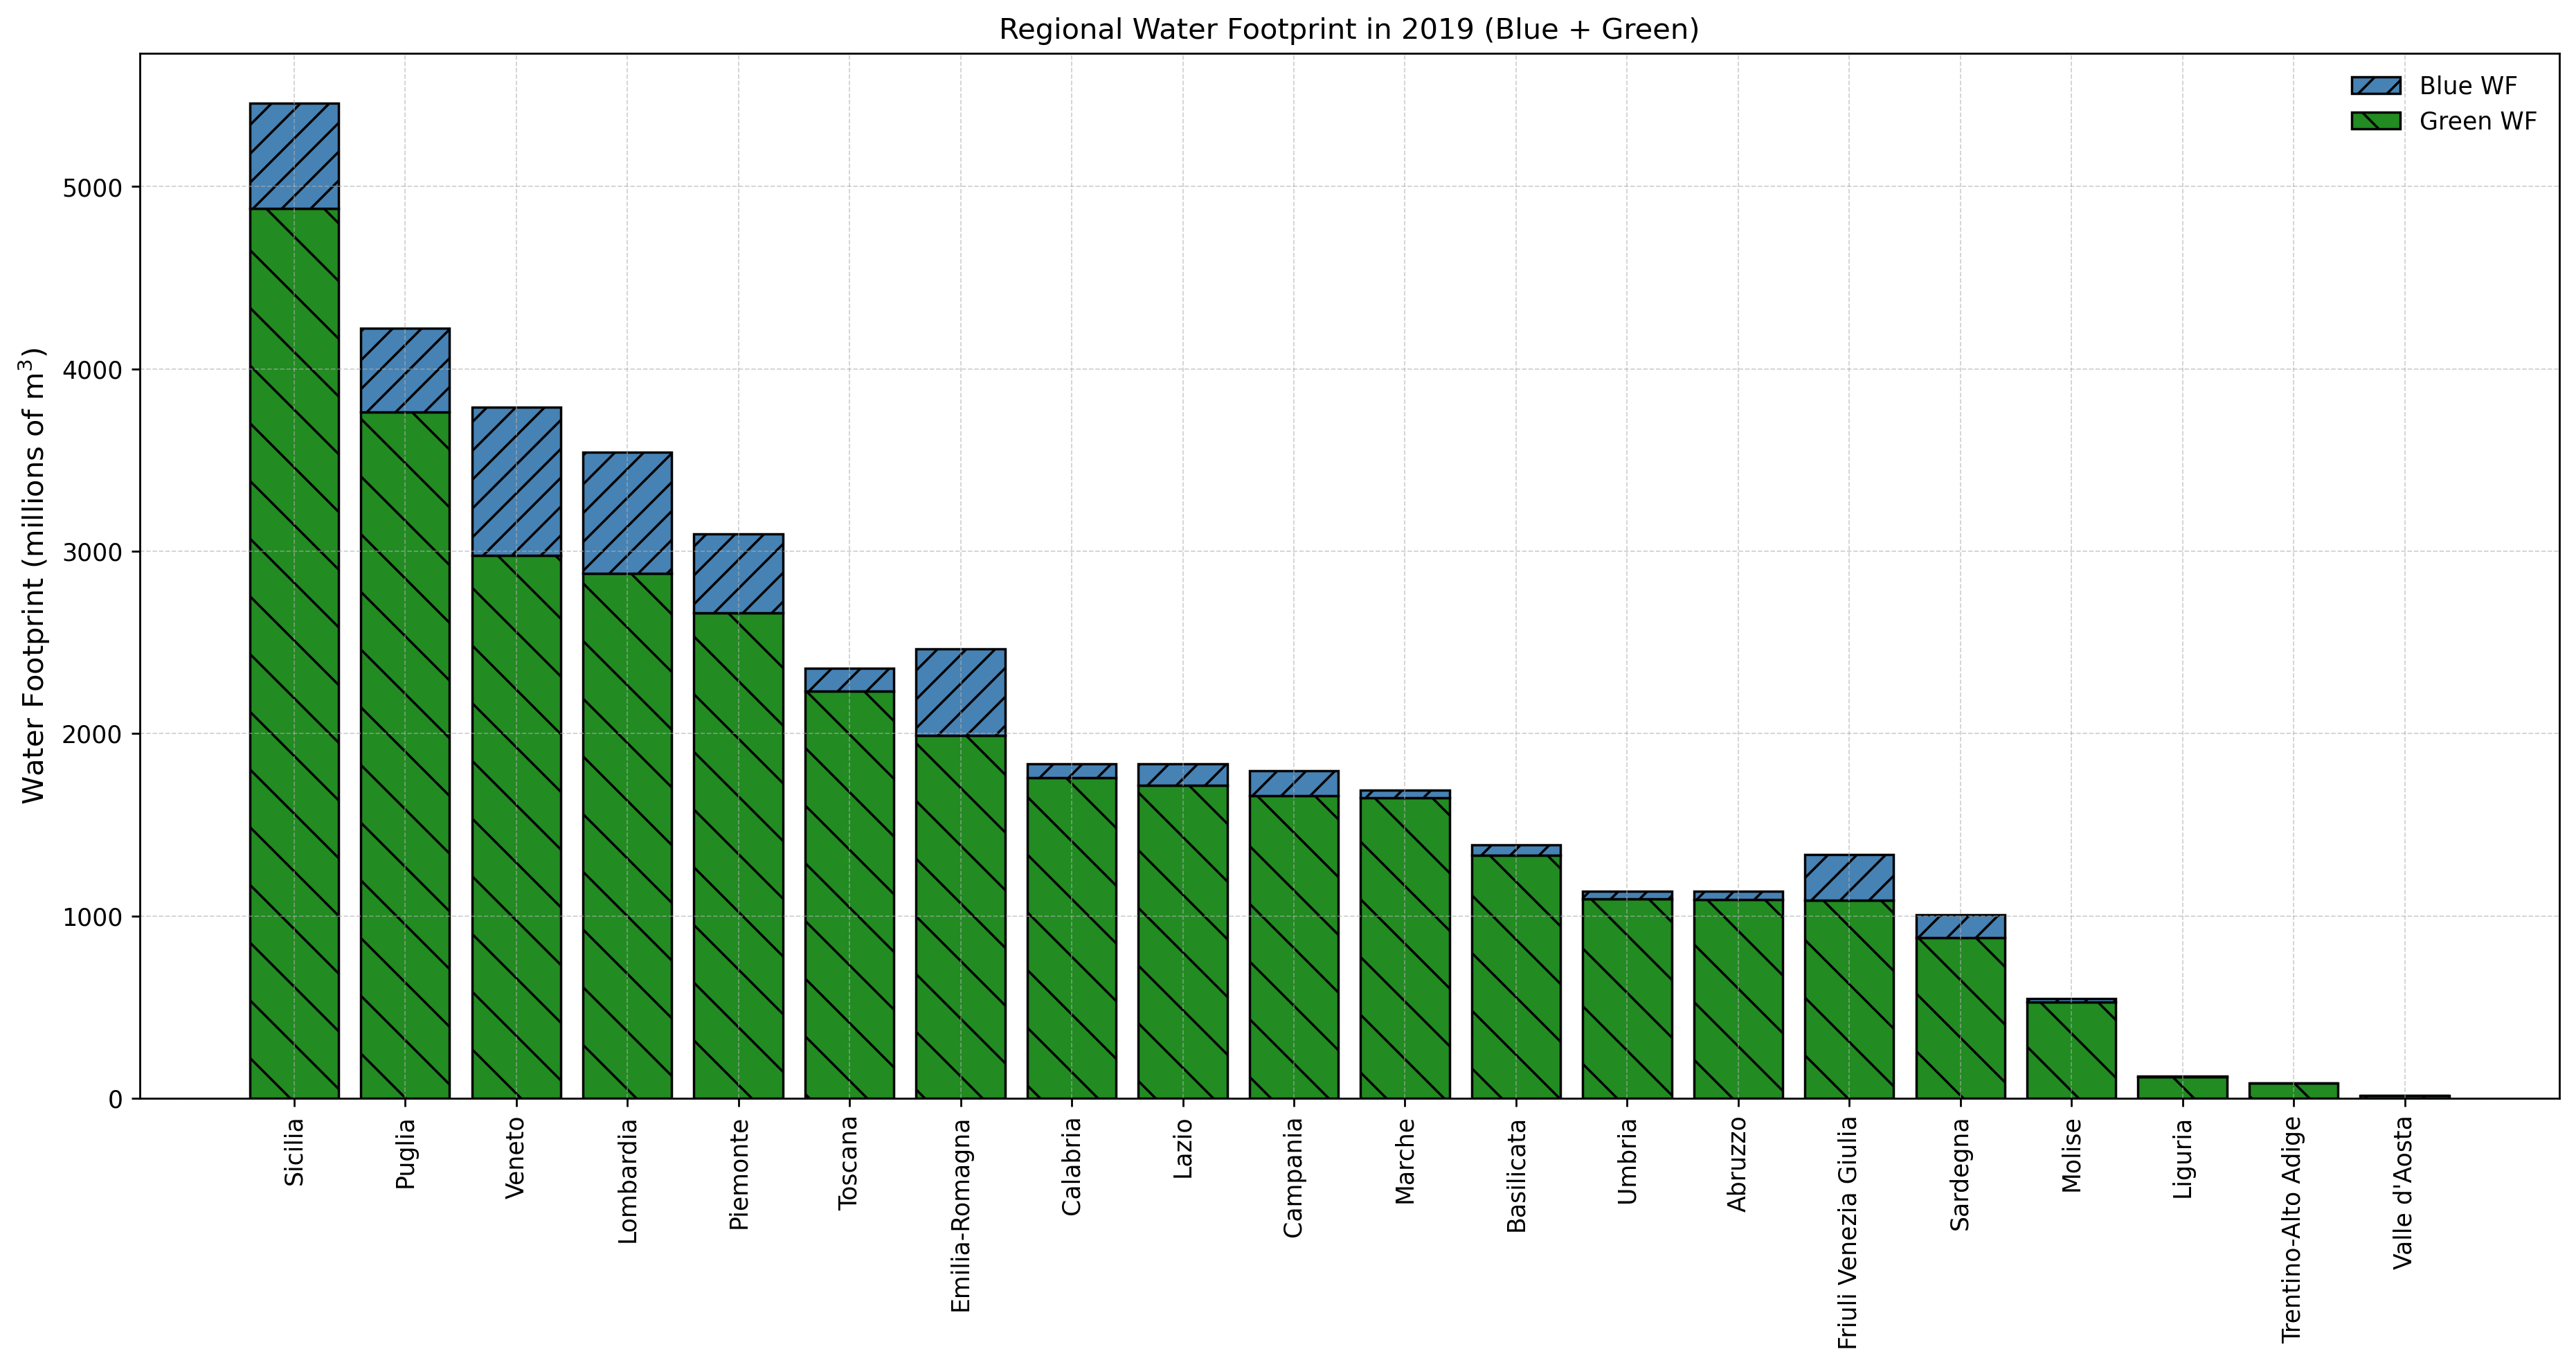
Task: Click the Veneto blue bar segment
Action: [516, 481]
